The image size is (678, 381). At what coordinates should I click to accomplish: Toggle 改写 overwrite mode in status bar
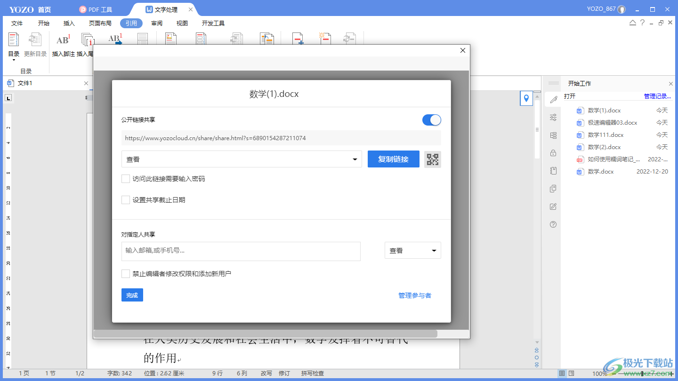[266, 373]
